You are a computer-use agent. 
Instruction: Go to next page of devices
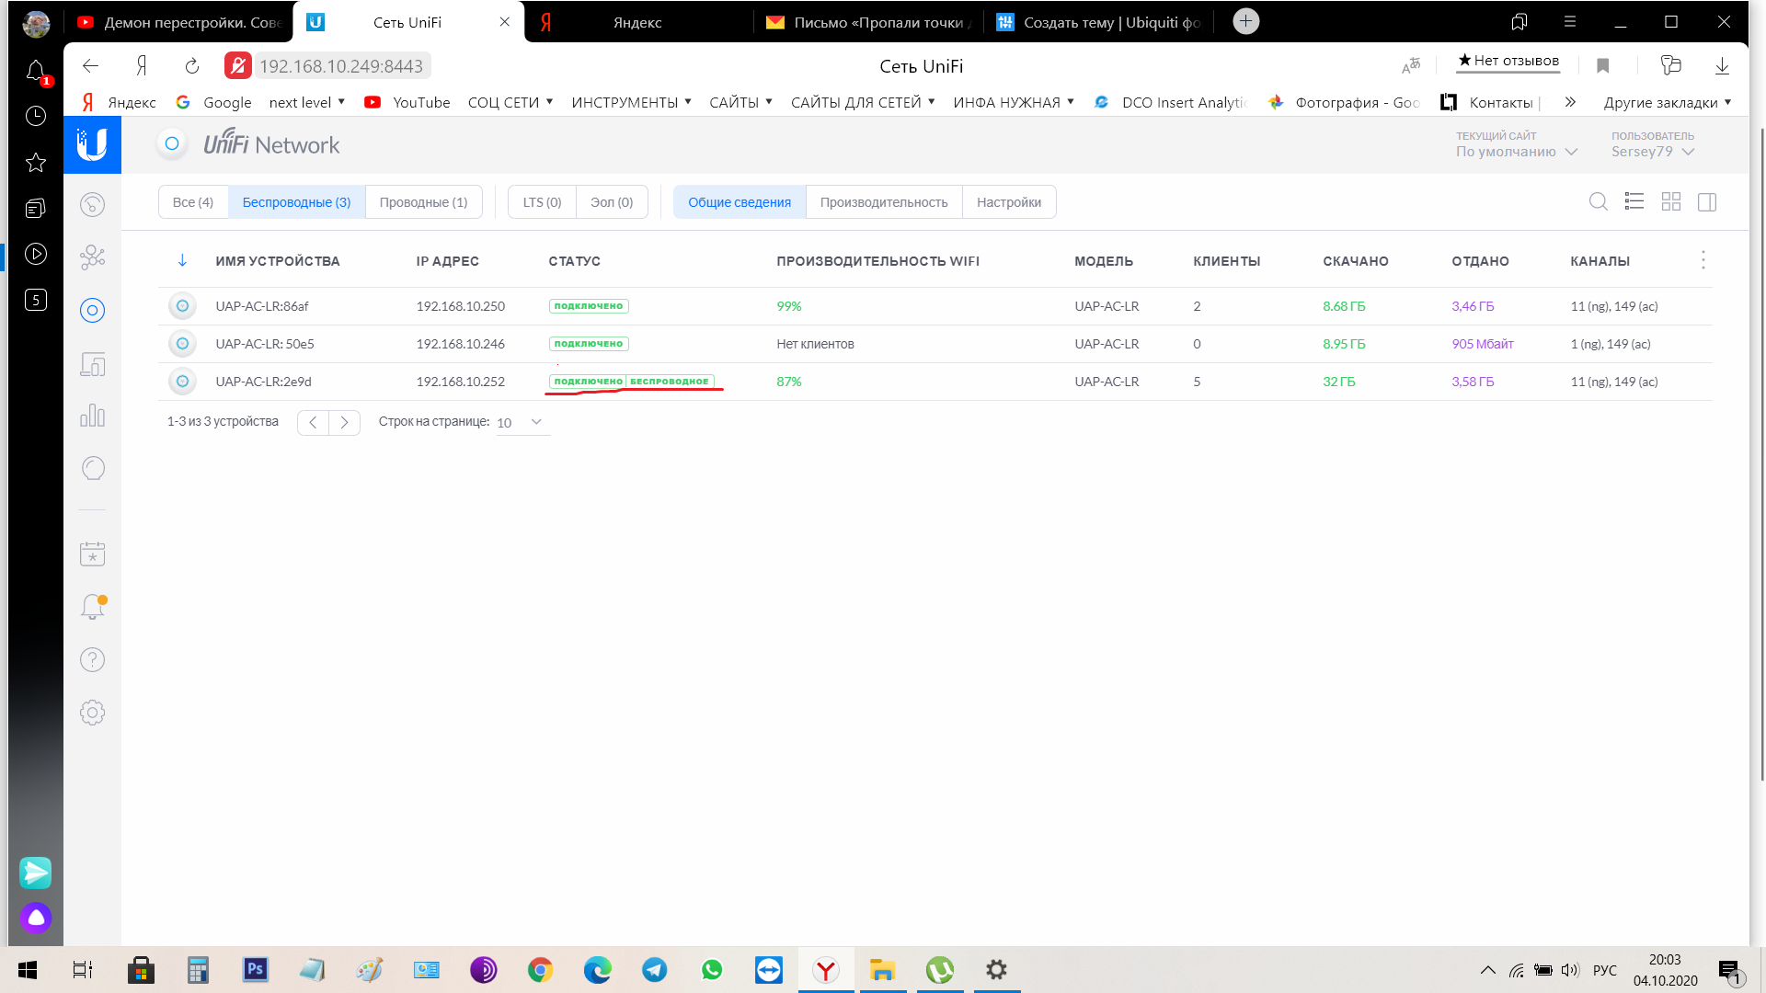[344, 422]
